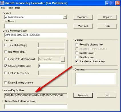Image resolution: width=121 pixels, height=112 pixels.
Task: Click the Properties... button
Action: point(83,17)
